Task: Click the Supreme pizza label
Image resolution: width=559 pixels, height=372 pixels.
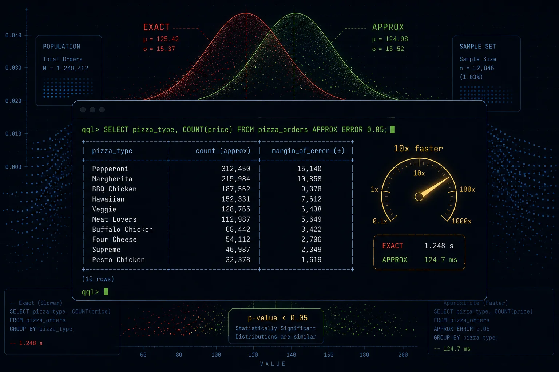Action: 106,250
